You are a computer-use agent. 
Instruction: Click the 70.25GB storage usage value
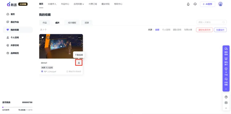tap(22, 110)
